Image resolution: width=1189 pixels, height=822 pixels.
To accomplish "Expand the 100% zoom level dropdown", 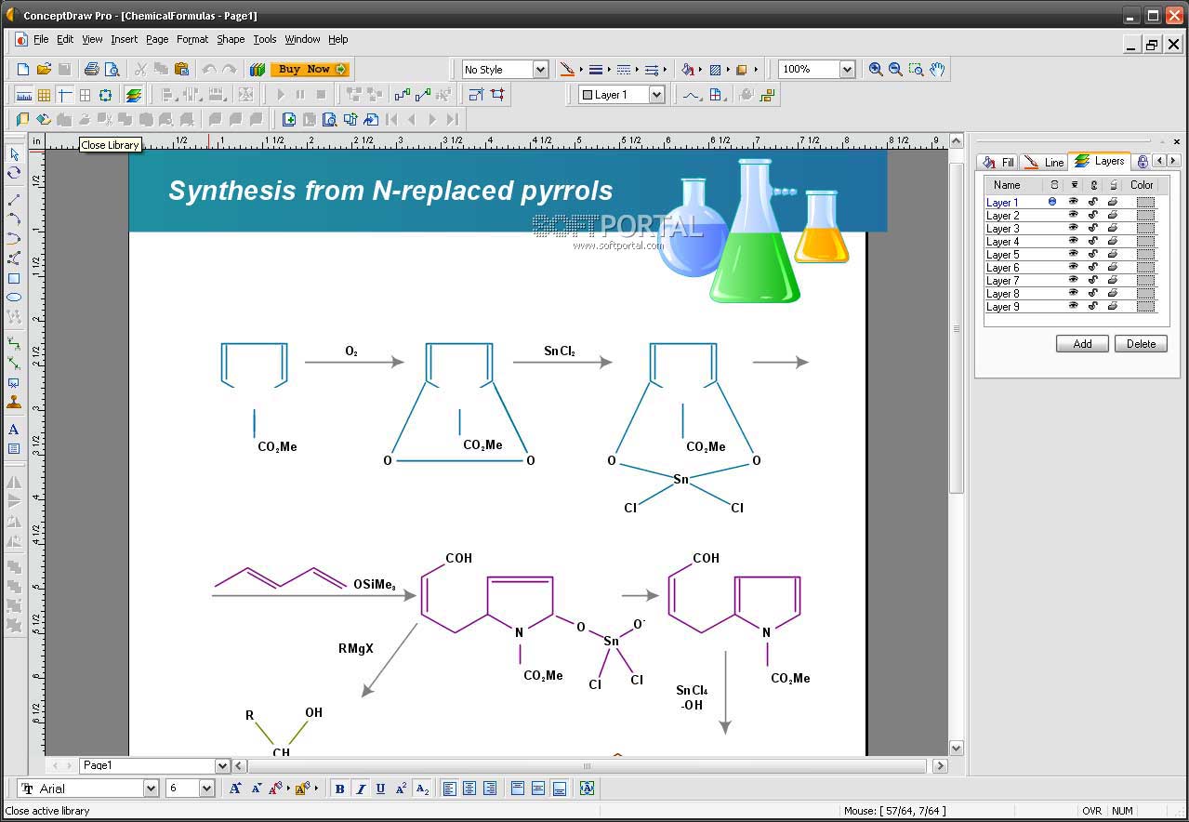I will (846, 70).
